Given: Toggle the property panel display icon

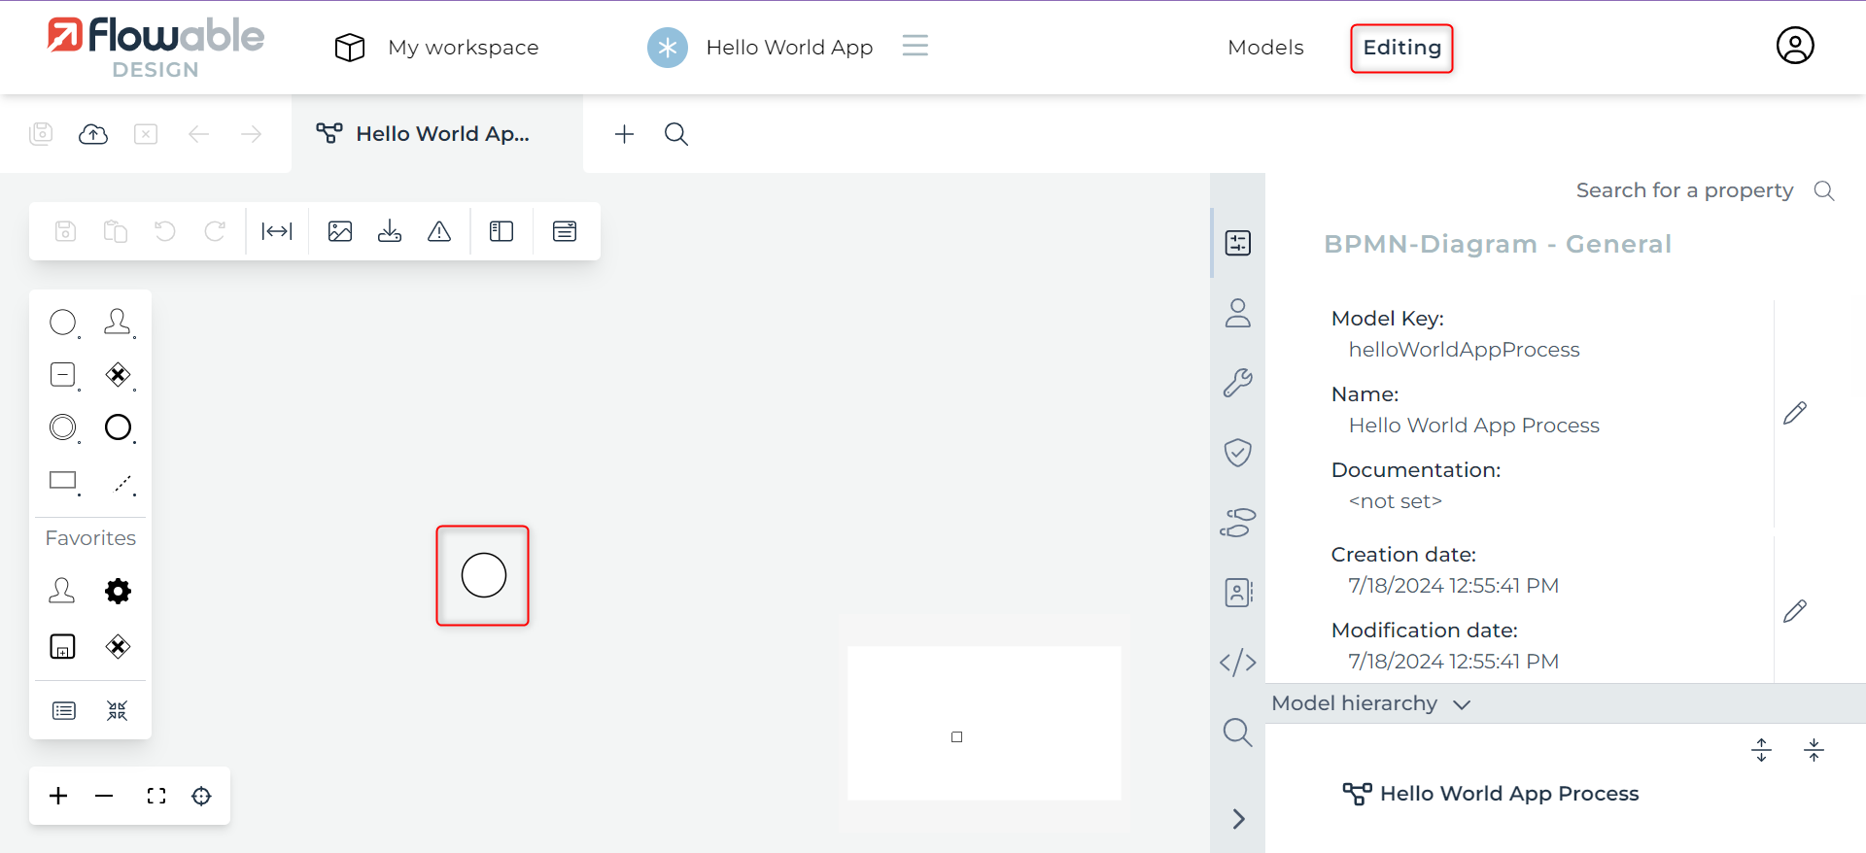Looking at the screenshot, I should tap(565, 231).
